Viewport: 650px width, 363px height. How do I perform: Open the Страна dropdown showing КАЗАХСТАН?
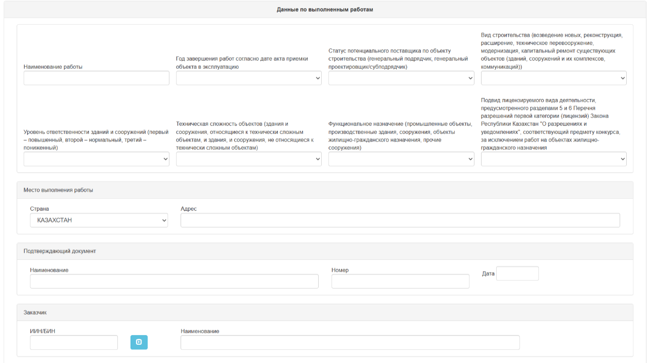point(99,220)
